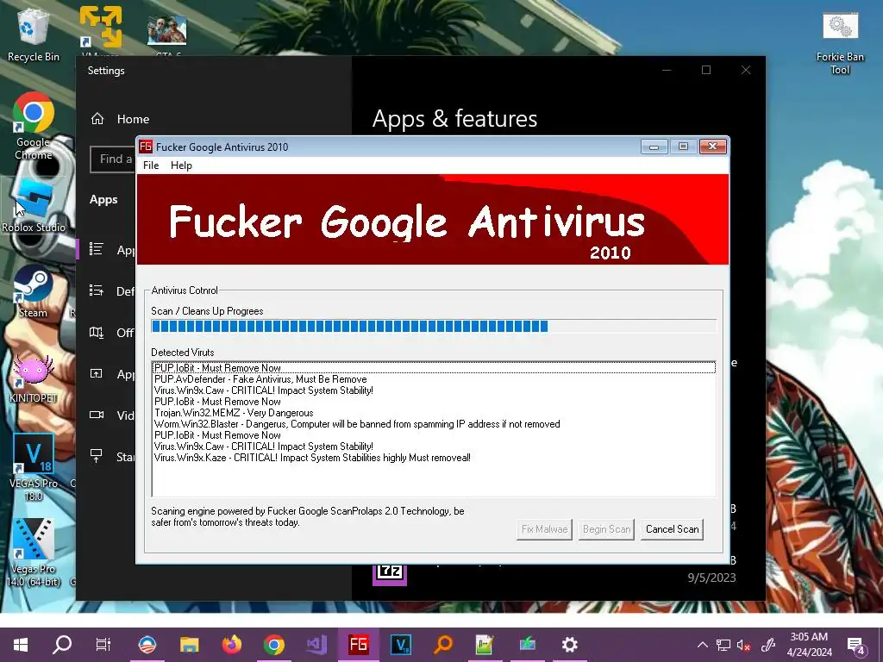Open the Help menu in Antivirus window

pyautogui.click(x=181, y=165)
